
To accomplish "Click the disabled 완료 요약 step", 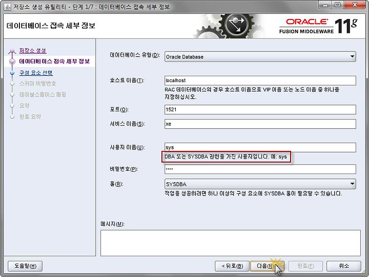I will click(x=30, y=116).
